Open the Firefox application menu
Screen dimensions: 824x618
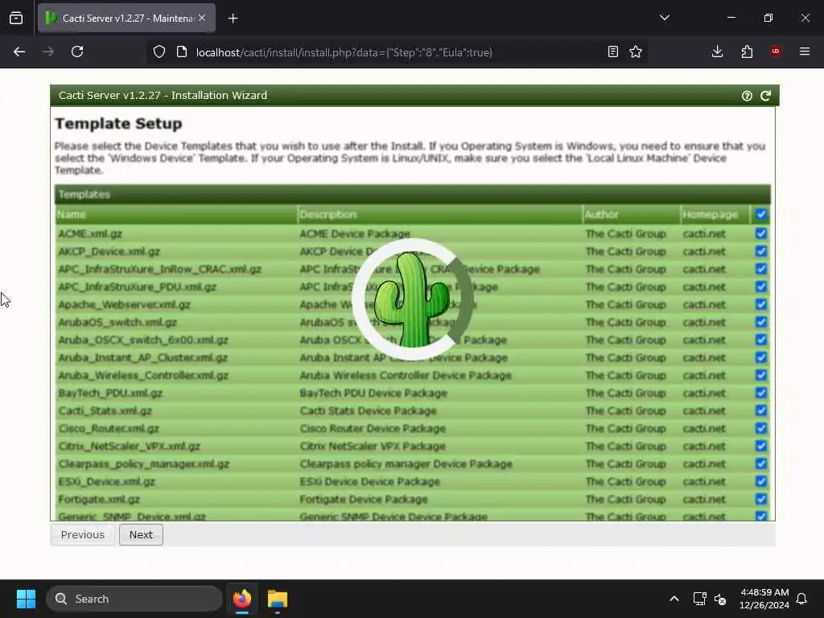pos(805,51)
